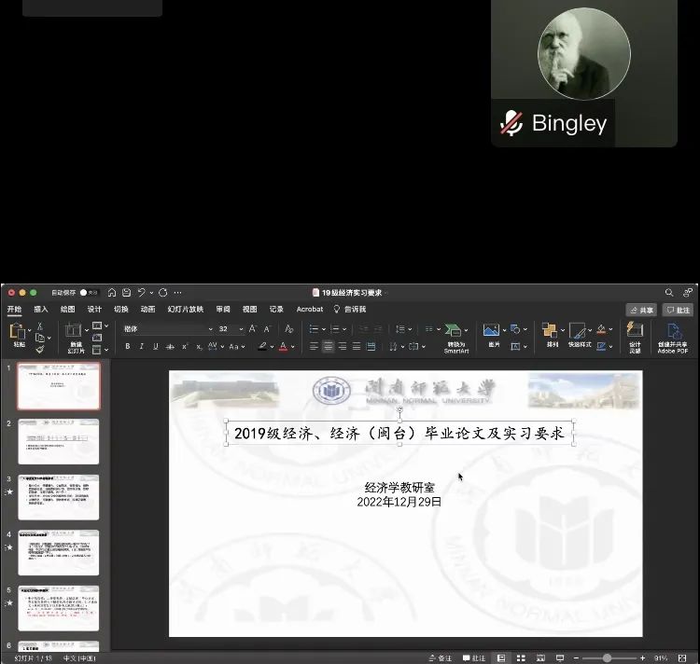Toggle italic formatting
700x664 pixels.
[142, 346]
